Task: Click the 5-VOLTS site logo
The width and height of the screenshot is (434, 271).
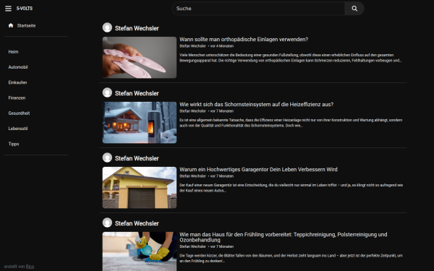Action: point(25,9)
